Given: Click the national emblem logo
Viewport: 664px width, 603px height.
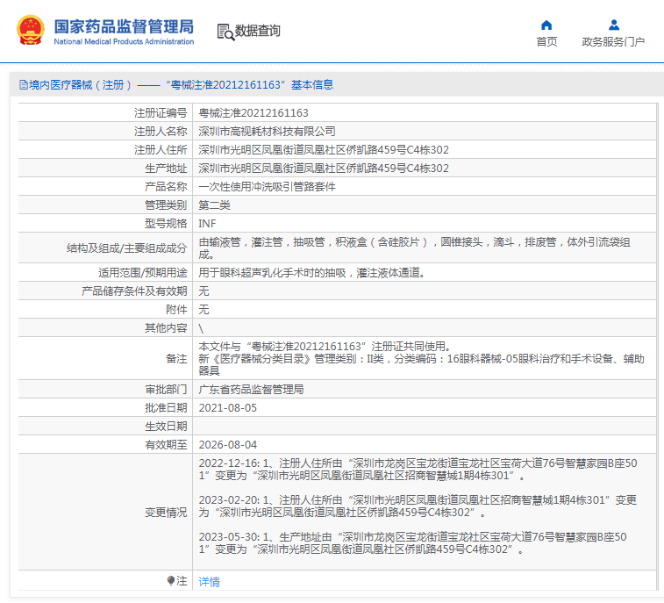Looking at the screenshot, I should 31,30.
